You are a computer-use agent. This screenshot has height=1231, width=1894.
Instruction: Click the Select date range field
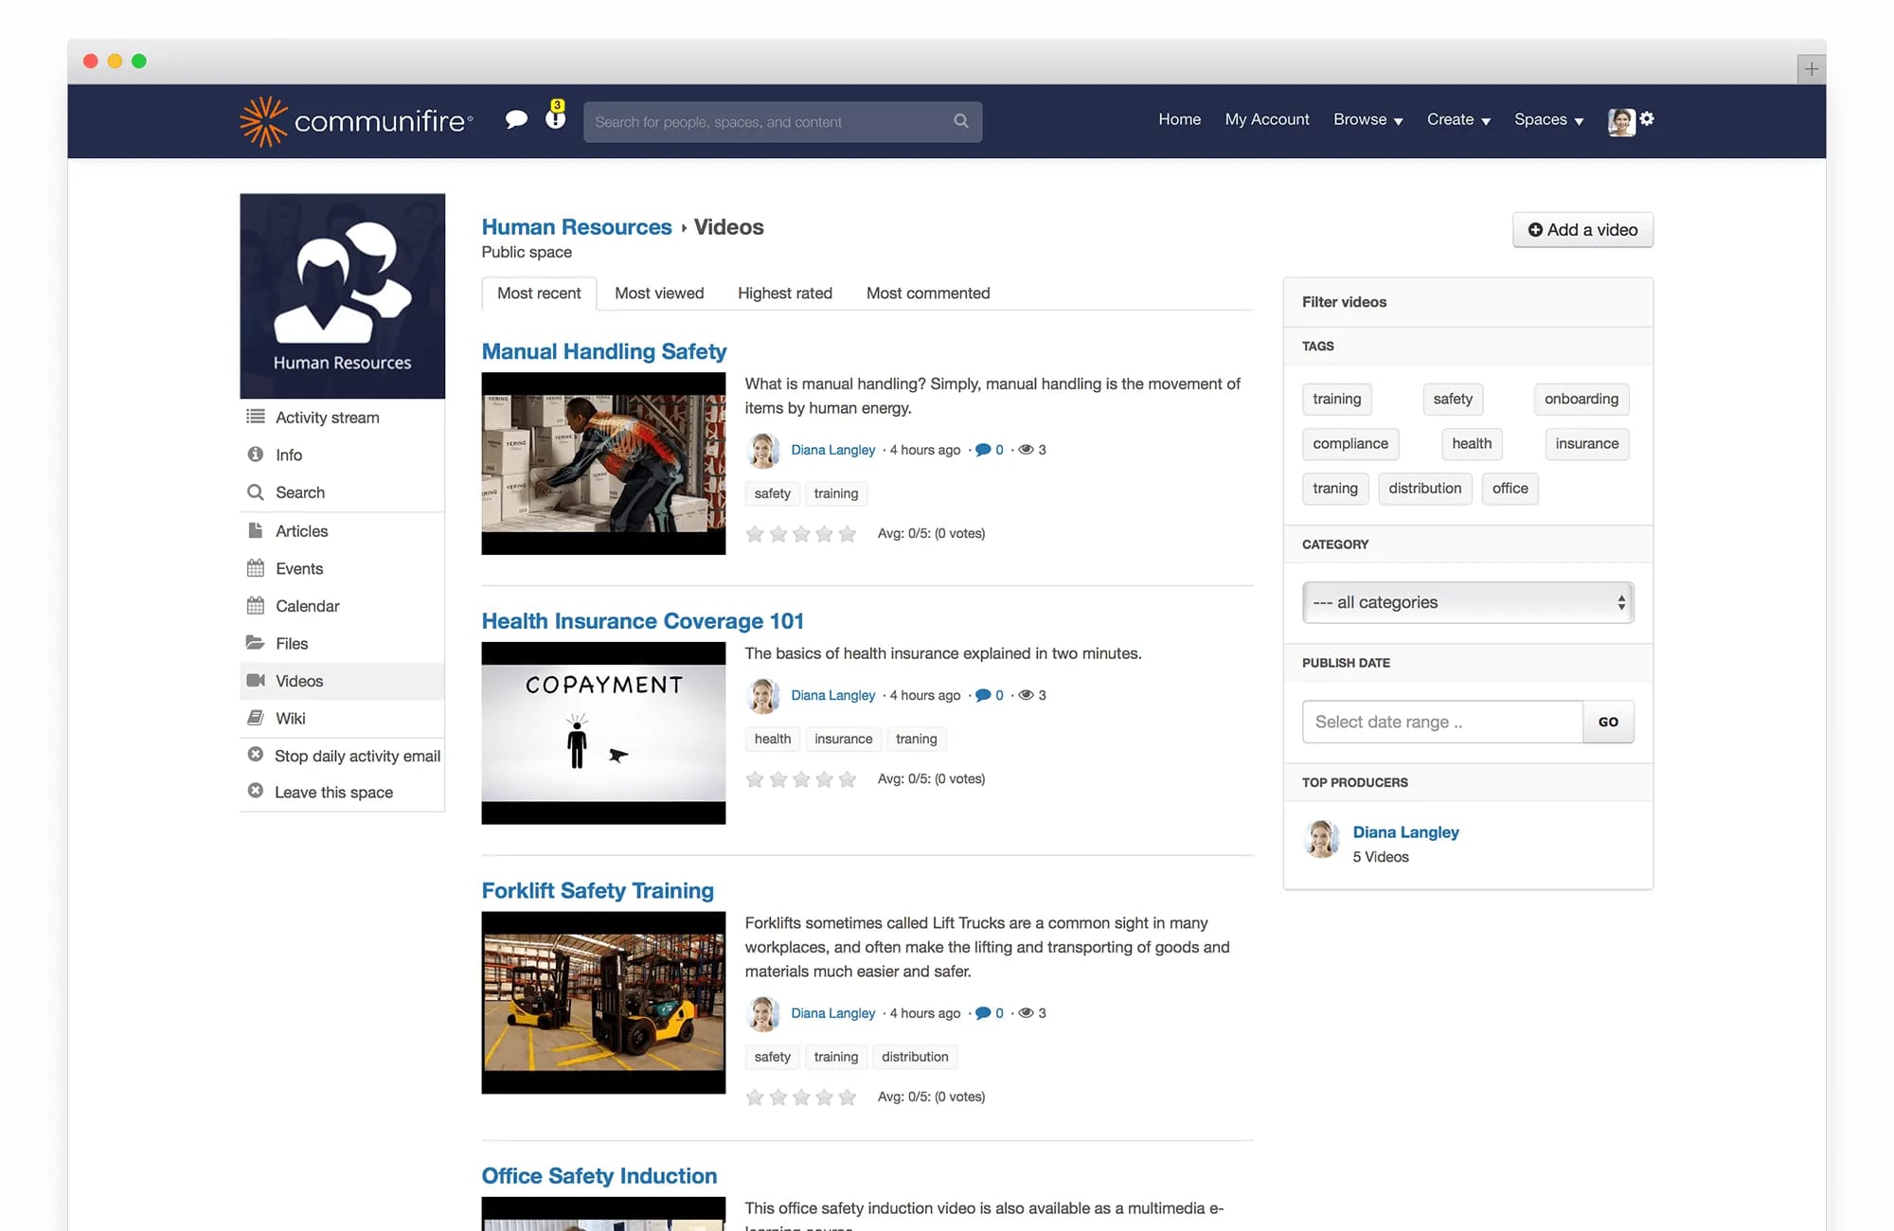click(1442, 722)
